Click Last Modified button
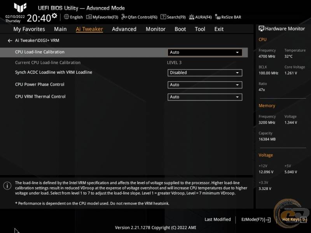Screen dimensions: 311x233 (218, 219)
